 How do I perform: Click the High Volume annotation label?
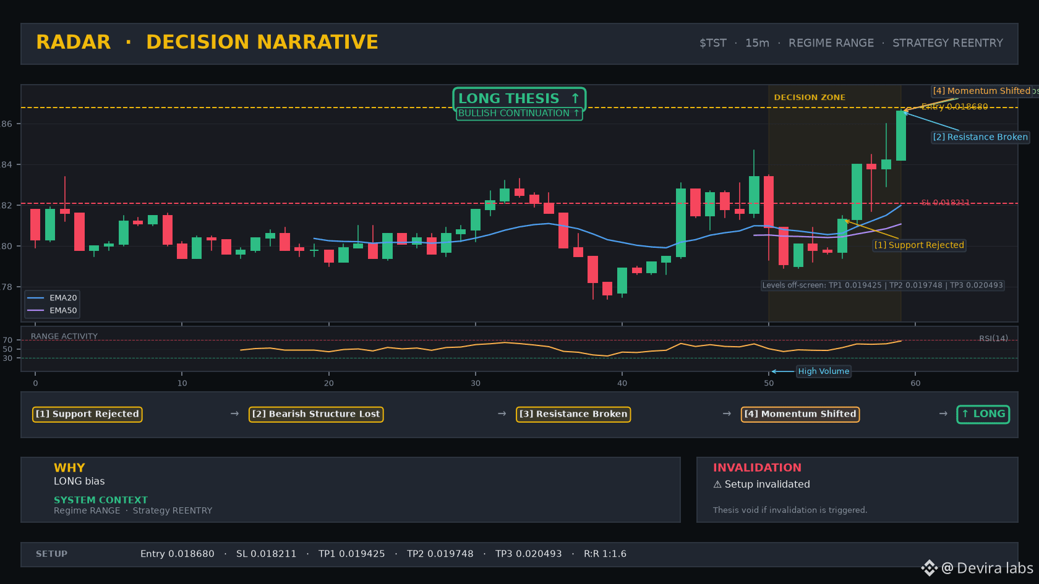tap(824, 371)
